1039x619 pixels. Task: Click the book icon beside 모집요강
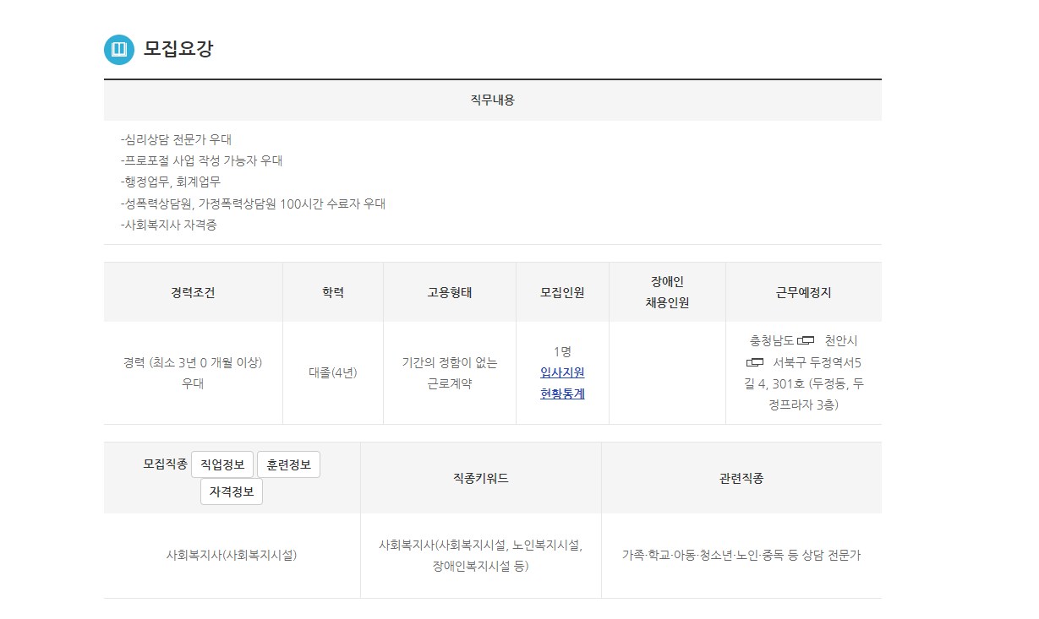click(119, 49)
